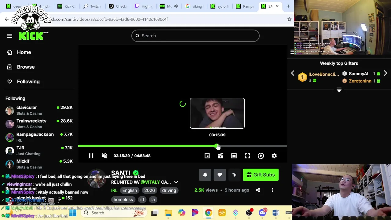Click the sparkle button next to follow
The image size is (391, 220).
coord(234,175)
